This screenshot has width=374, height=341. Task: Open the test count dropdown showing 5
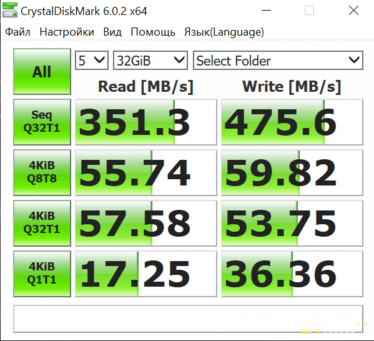coord(92,61)
